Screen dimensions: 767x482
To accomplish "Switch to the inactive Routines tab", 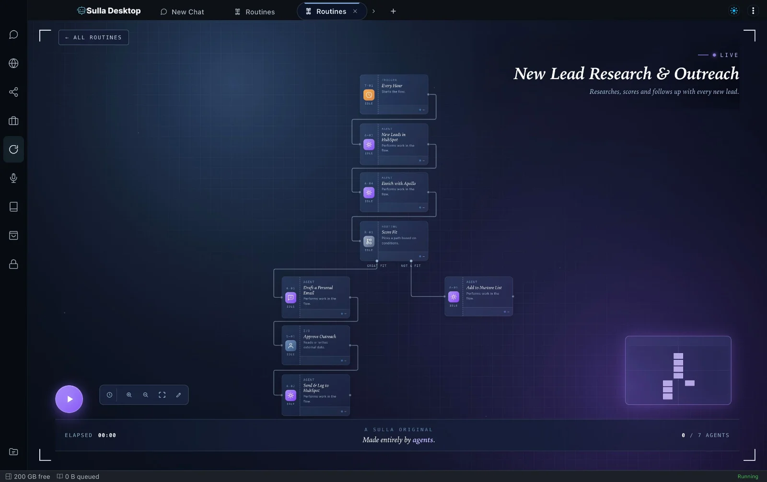I will click(255, 11).
